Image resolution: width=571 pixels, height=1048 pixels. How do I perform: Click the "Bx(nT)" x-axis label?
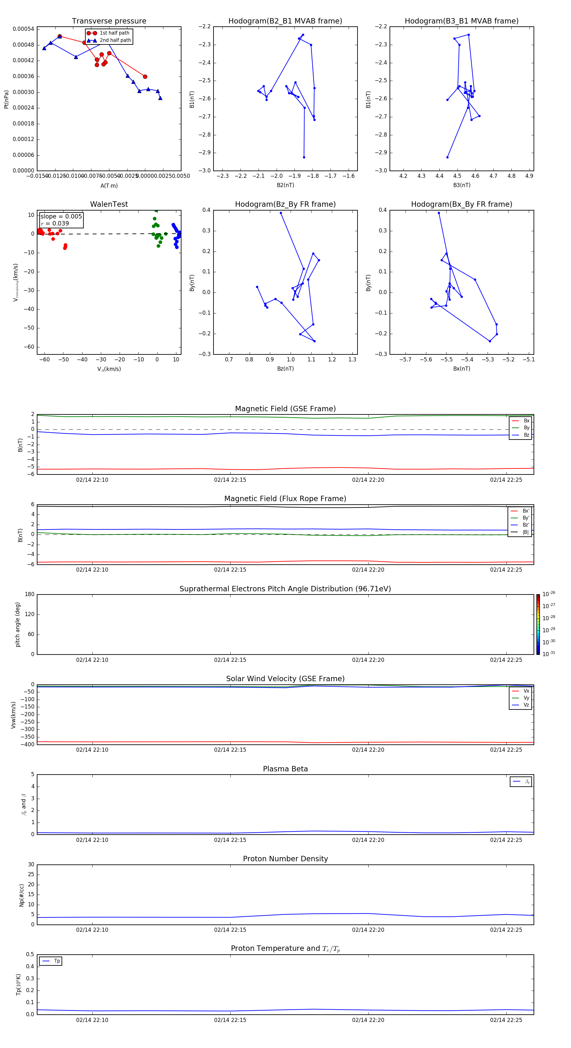[x=462, y=369]
